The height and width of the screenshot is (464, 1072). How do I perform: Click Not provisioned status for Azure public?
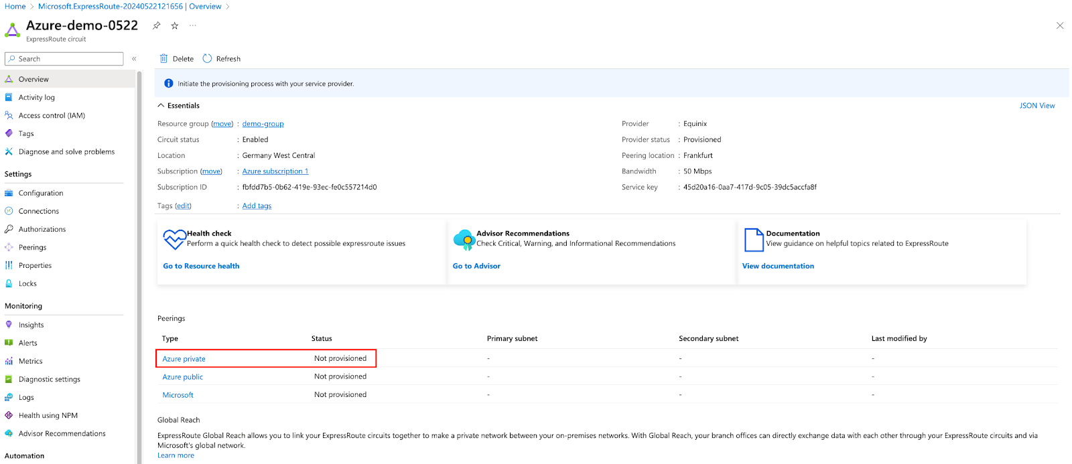point(340,377)
